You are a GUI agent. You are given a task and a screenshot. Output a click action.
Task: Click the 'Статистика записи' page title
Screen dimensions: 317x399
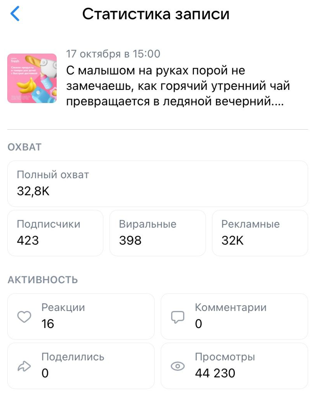156,14
